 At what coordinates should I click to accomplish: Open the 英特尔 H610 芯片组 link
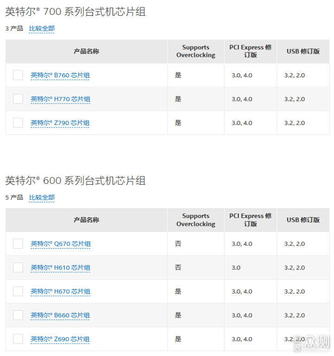[60, 268]
